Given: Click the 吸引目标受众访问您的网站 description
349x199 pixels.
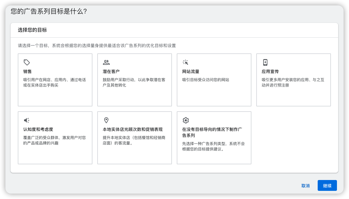Looking at the screenshot, I should (206, 80).
